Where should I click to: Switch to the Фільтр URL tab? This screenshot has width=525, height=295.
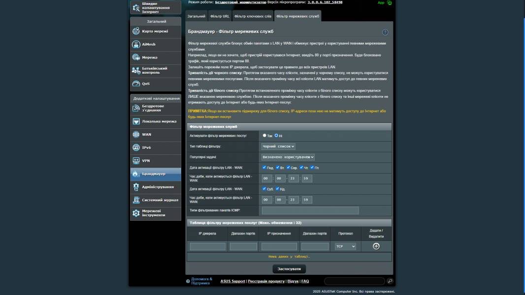pos(220,16)
